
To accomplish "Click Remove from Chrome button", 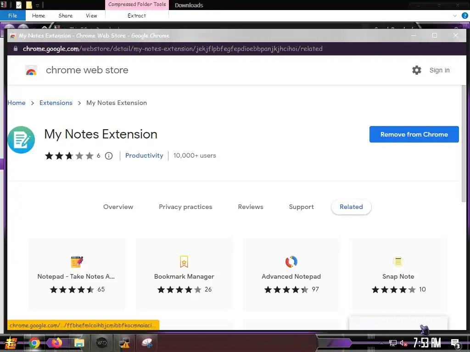I will pos(414,134).
